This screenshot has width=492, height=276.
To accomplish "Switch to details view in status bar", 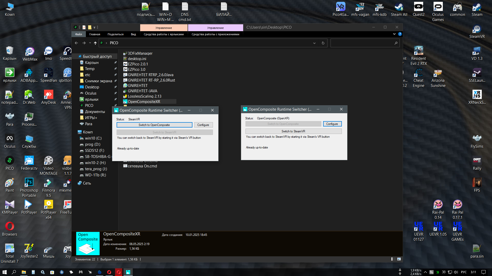I will [x=393, y=259].
